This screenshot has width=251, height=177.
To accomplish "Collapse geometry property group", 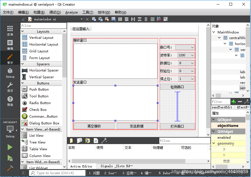I will [x=214, y=143].
